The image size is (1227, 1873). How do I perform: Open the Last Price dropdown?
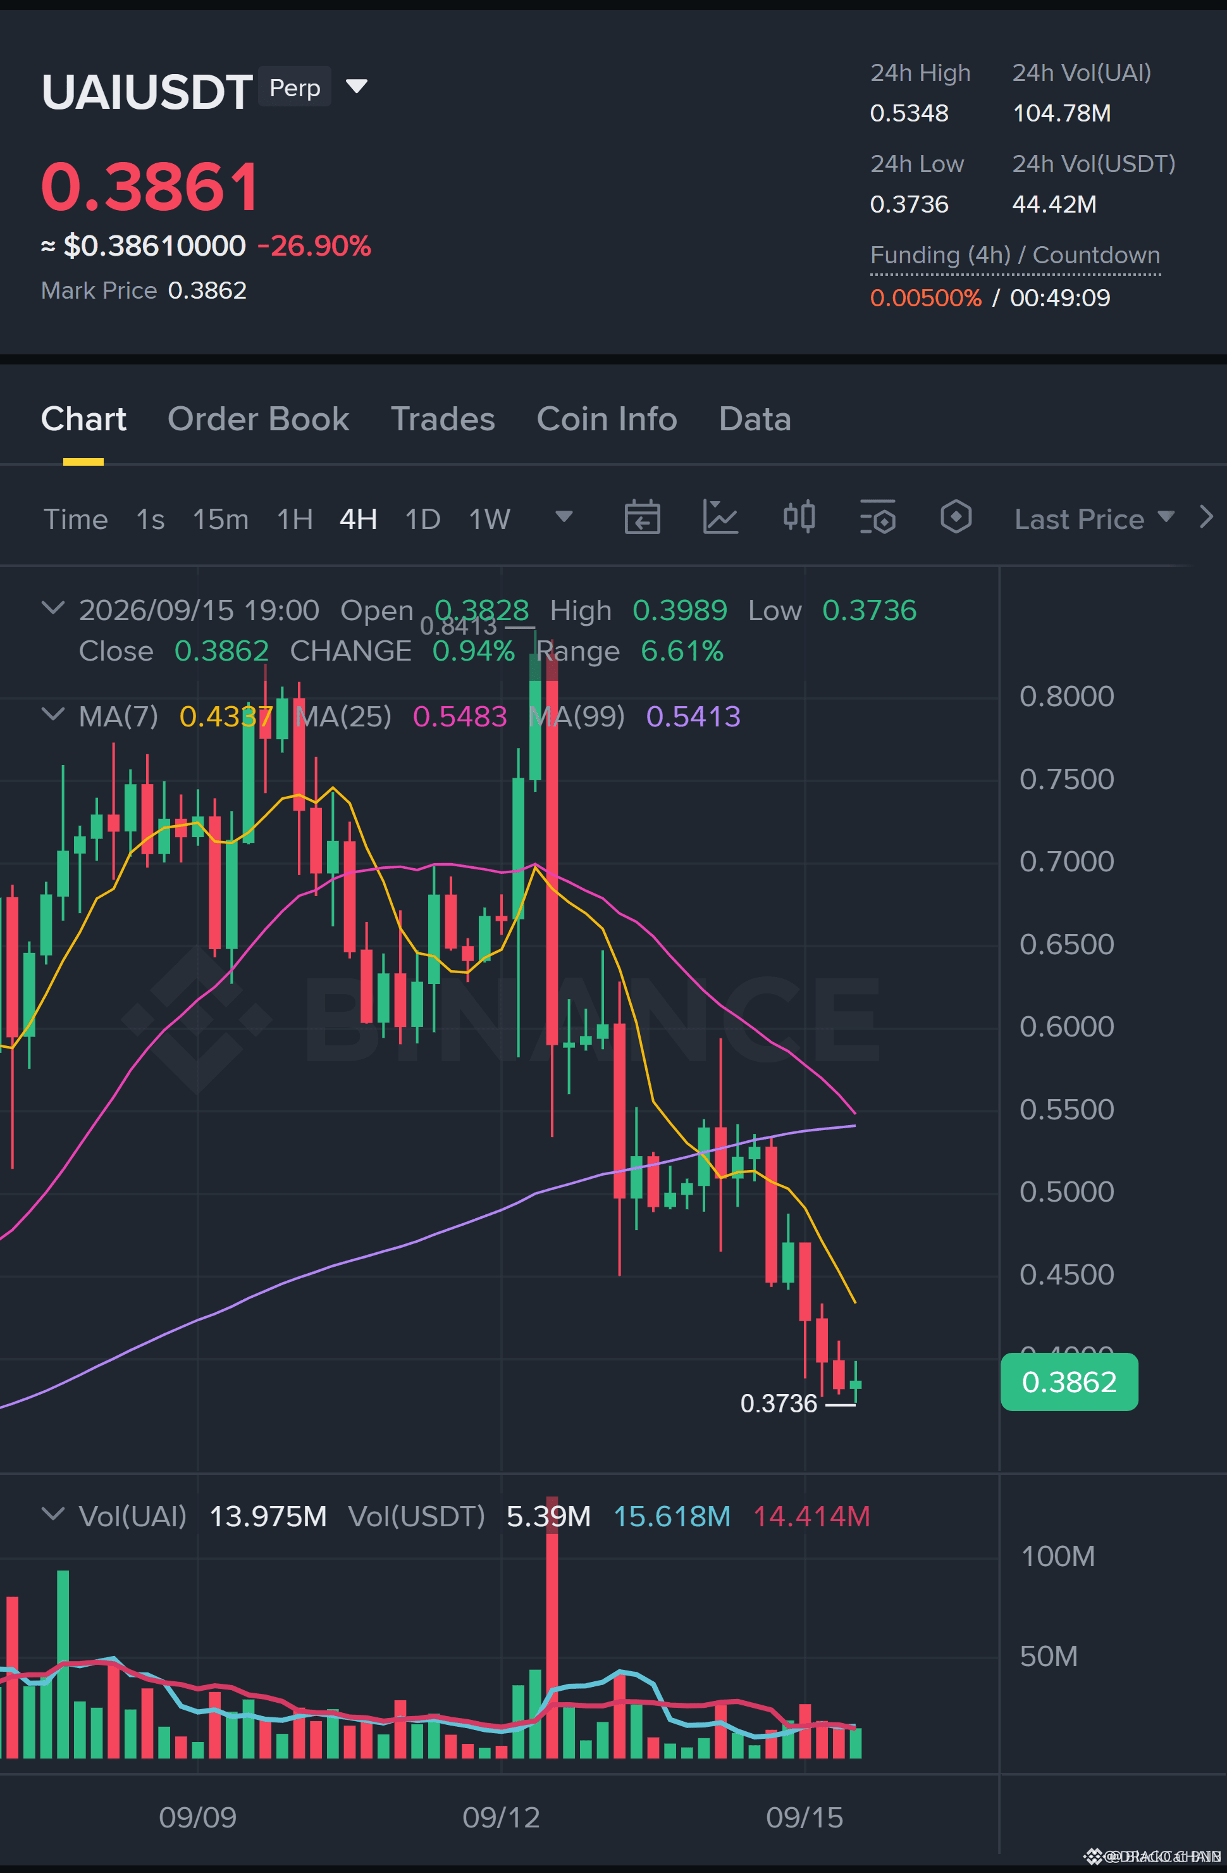tap(1094, 519)
